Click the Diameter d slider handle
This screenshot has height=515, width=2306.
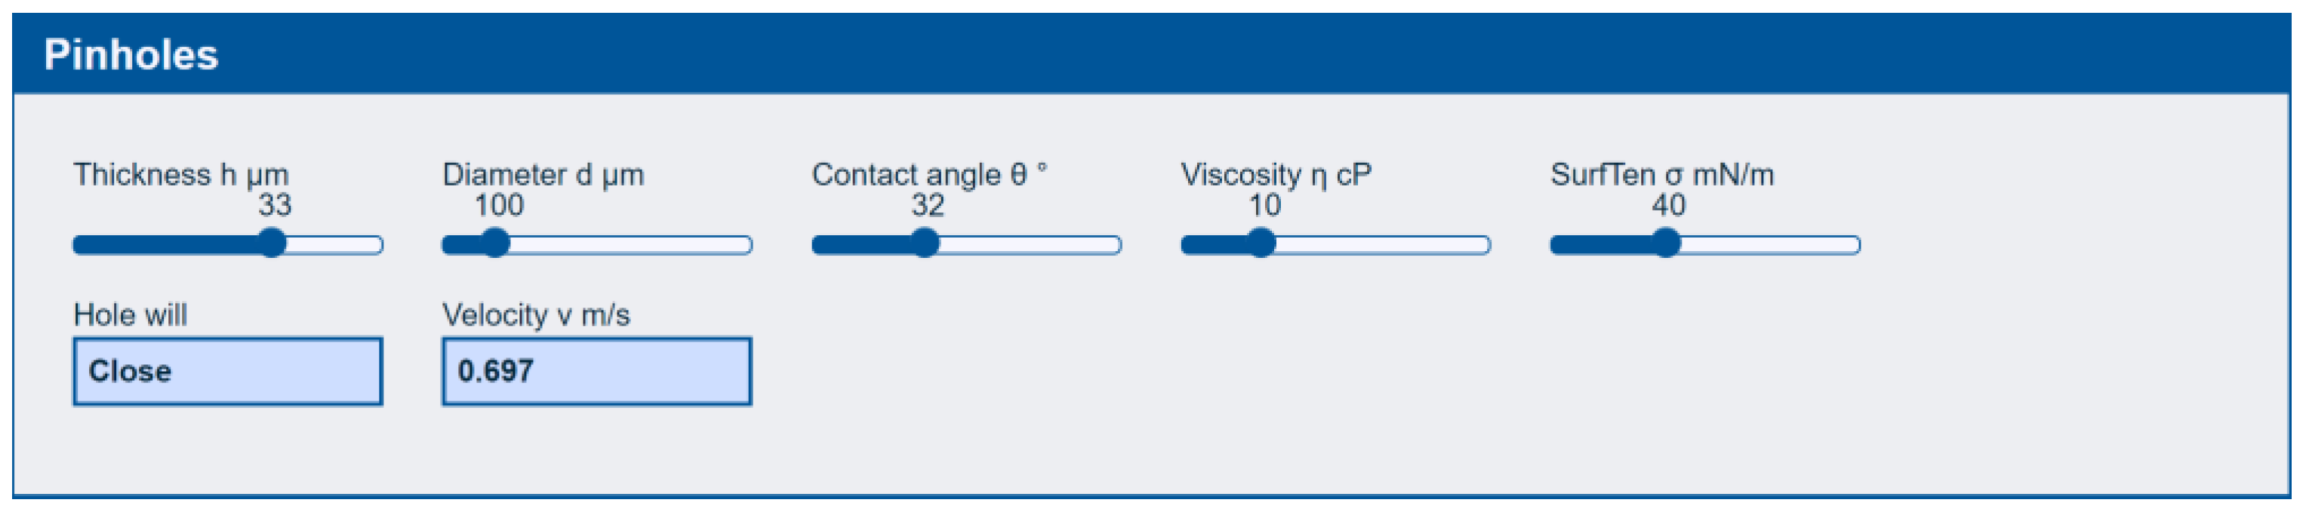(x=495, y=244)
